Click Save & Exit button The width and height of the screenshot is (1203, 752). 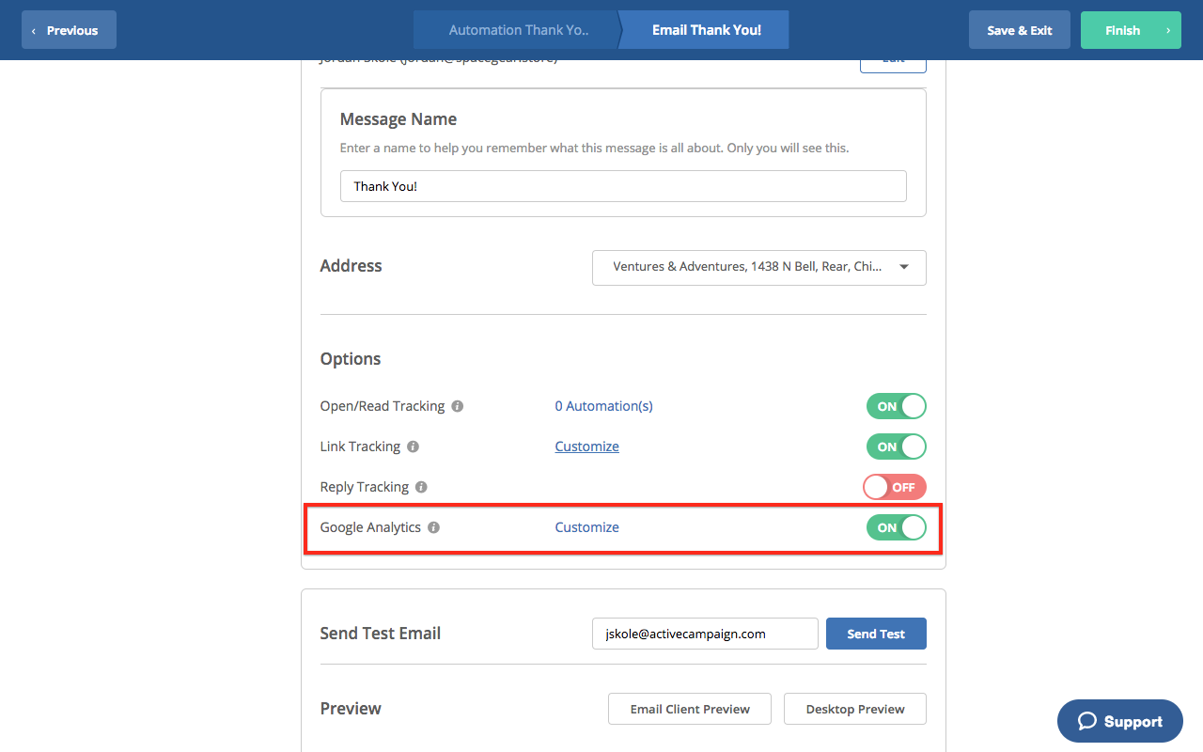click(x=1019, y=30)
